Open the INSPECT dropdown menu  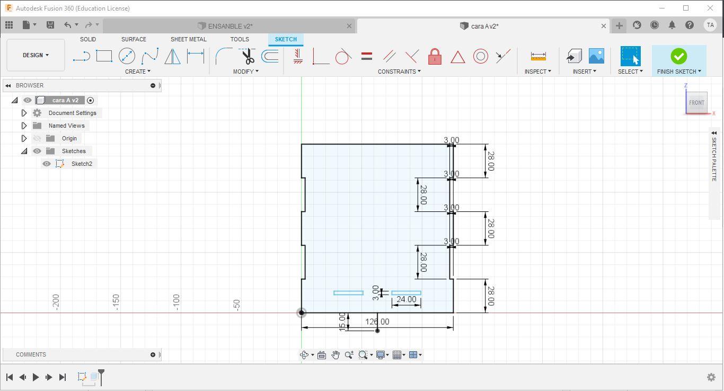click(x=537, y=72)
